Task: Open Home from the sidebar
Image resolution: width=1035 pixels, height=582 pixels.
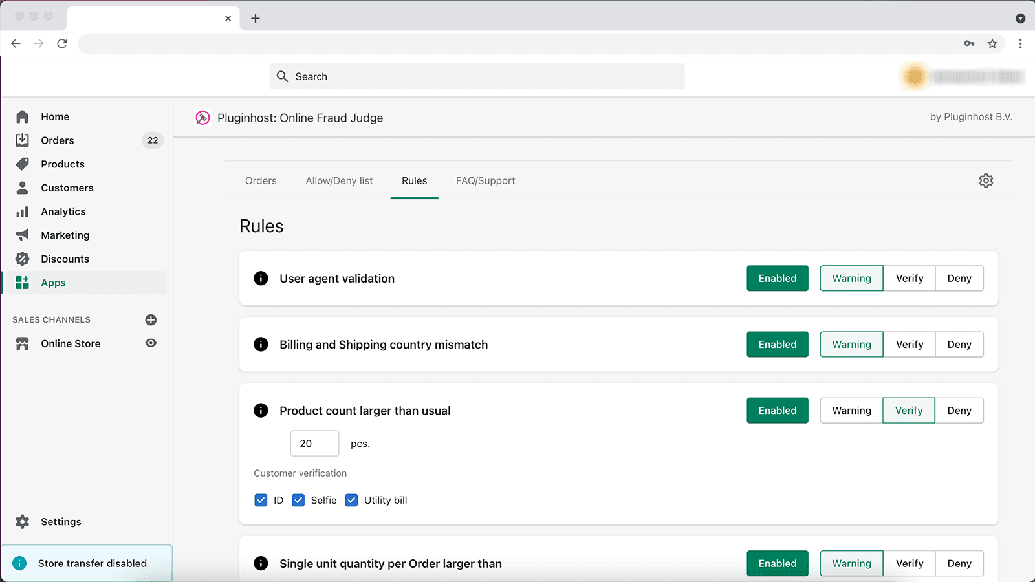Action: 54,116
